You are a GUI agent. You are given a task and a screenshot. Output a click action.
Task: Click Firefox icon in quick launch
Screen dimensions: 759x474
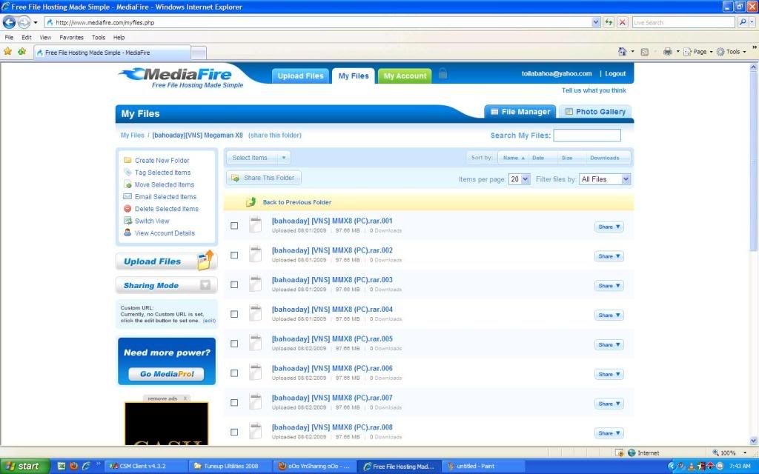point(73,467)
